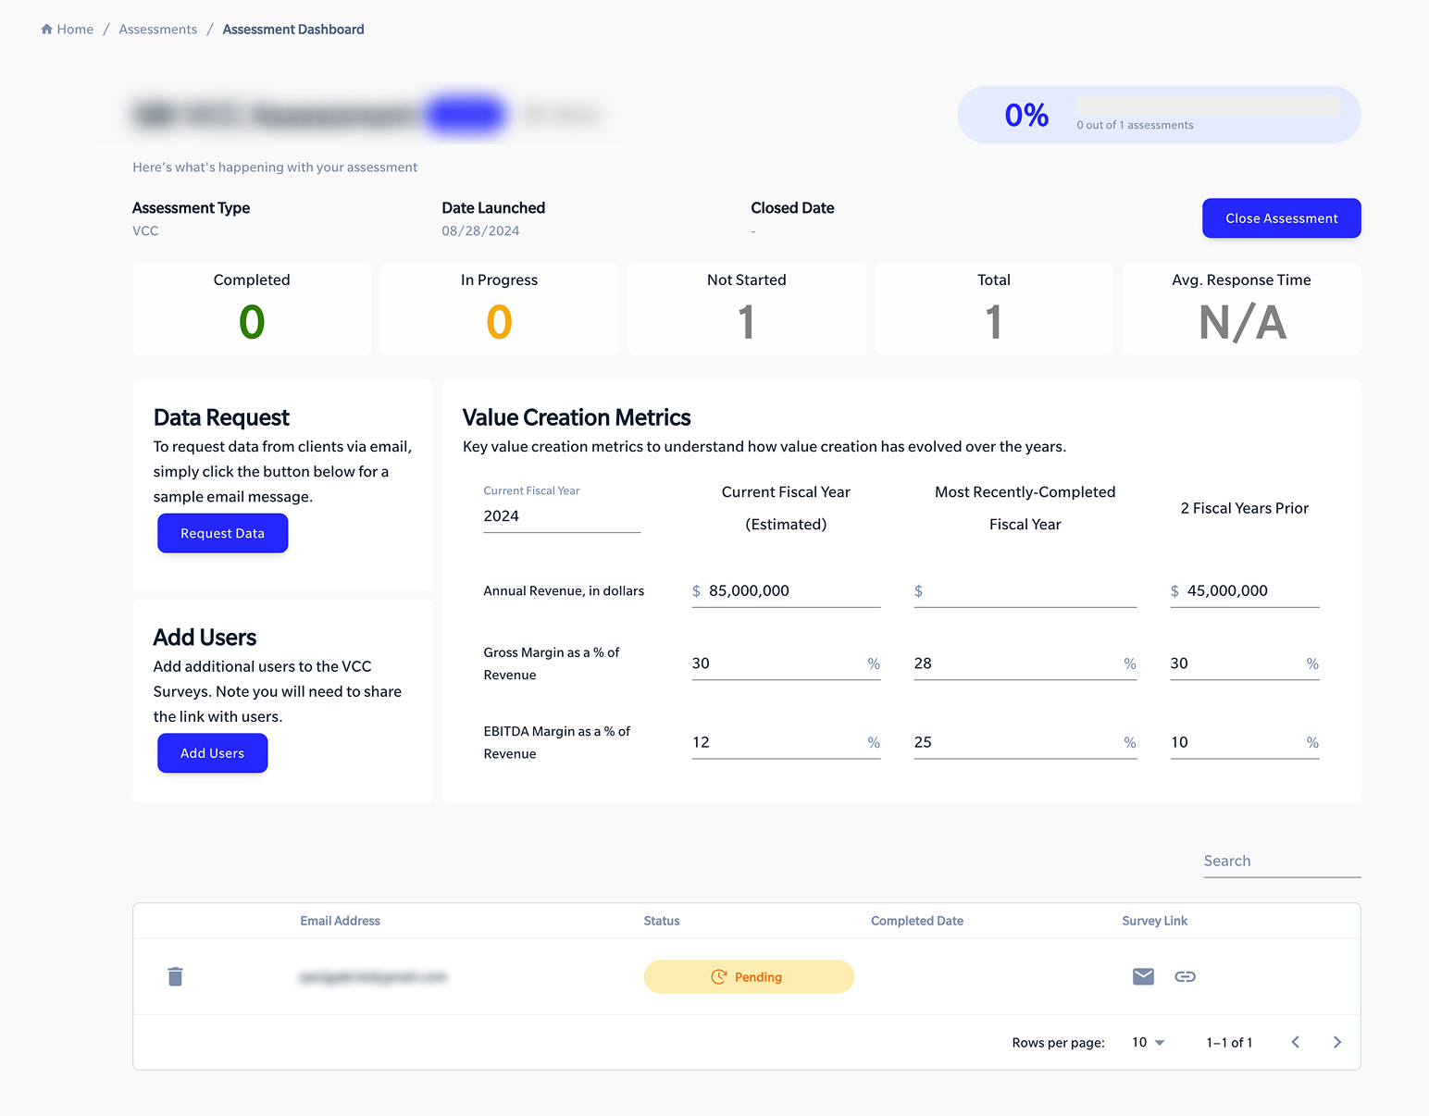Click the Pending status badge
The image size is (1429, 1116).
point(749,976)
